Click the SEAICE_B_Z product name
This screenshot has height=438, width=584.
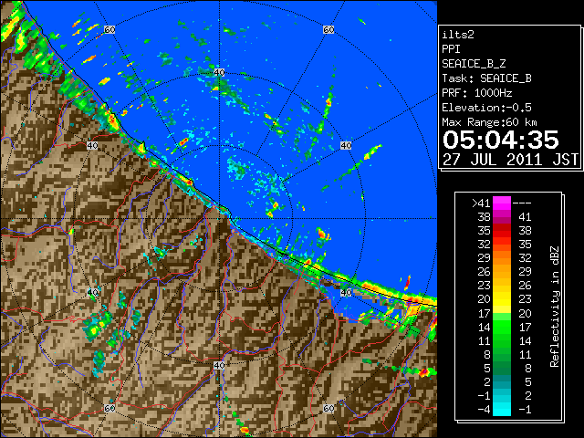tap(474, 64)
